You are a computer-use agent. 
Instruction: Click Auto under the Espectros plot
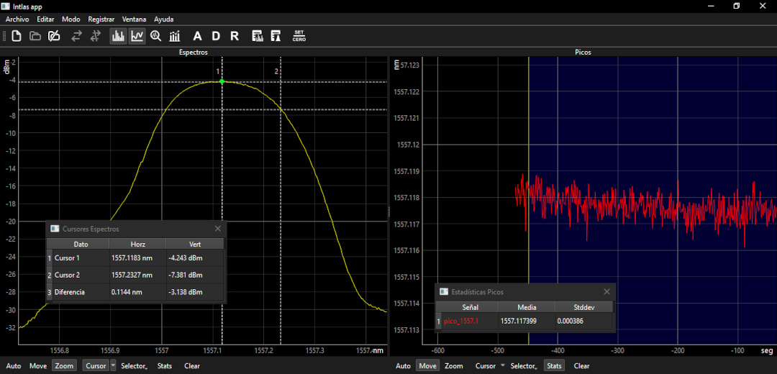14,366
